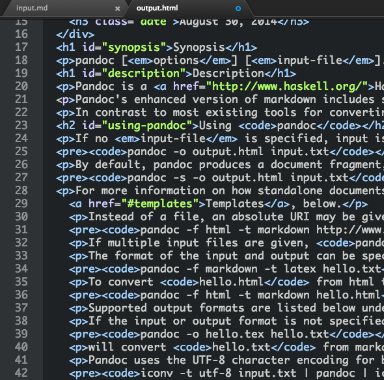Click line number 42 in gutter

(21, 373)
